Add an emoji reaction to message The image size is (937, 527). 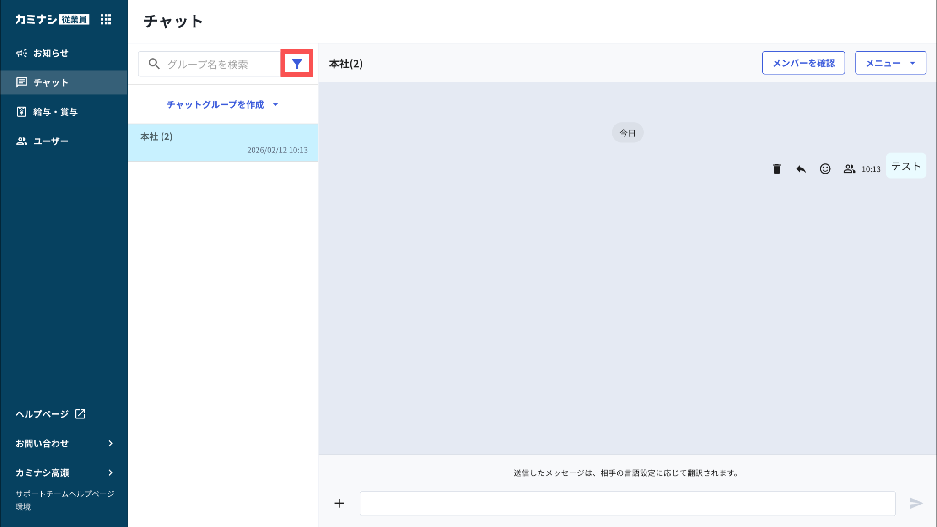pos(825,169)
